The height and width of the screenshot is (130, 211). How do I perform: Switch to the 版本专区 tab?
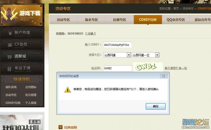(91, 20)
